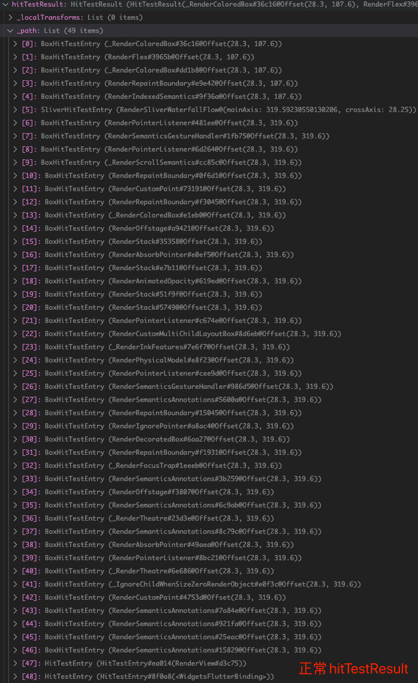Expand entry [36] _RenderTheatre#23d3e

coord(16,518)
